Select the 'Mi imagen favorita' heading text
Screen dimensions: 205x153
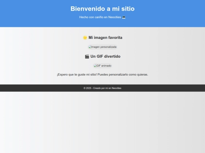coord(106,38)
